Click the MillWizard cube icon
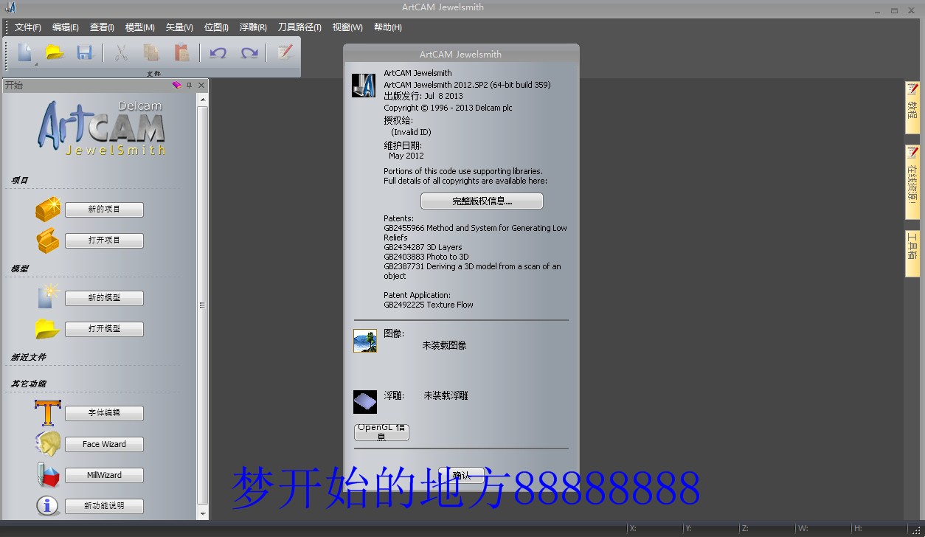Image resolution: width=925 pixels, height=537 pixels. coord(48,475)
